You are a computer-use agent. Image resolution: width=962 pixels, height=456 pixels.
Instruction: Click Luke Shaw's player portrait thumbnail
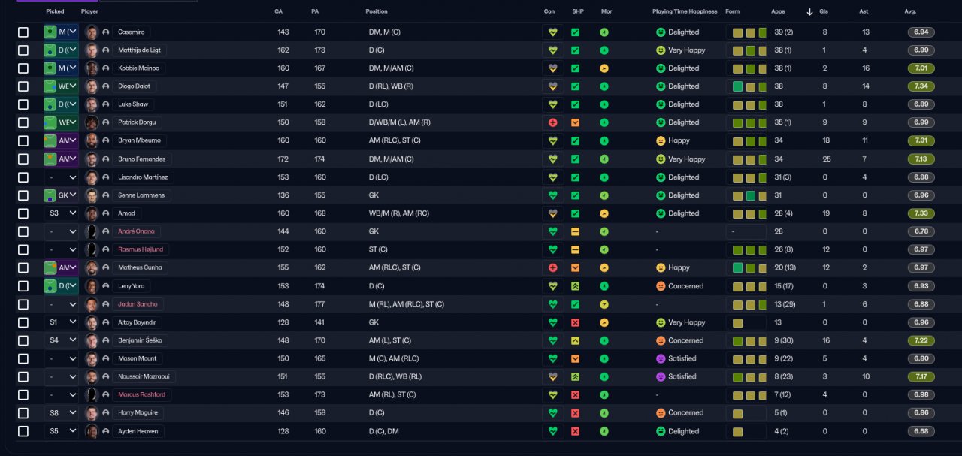click(92, 104)
